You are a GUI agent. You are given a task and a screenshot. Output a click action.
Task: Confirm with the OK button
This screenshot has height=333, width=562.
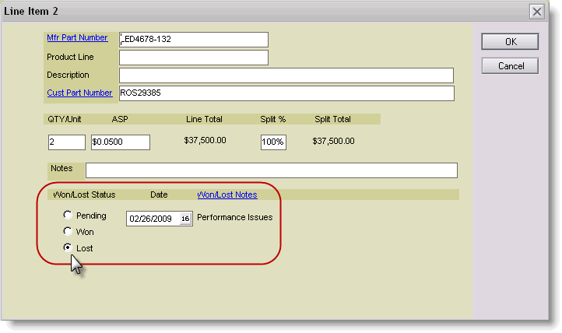click(510, 41)
